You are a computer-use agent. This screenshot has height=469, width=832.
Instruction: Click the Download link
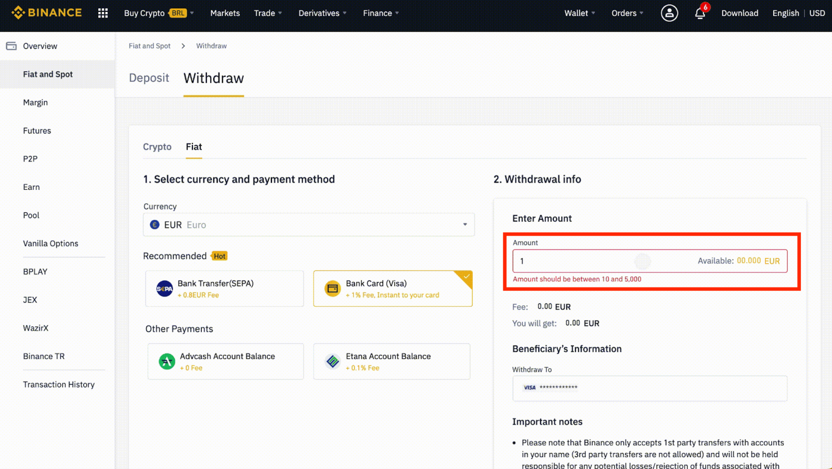coord(739,13)
